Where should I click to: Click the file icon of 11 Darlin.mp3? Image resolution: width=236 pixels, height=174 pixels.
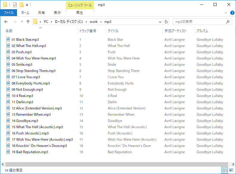pos(8,102)
